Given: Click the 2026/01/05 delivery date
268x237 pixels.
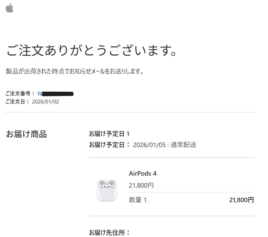Looking at the screenshot, I should pos(149,145).
